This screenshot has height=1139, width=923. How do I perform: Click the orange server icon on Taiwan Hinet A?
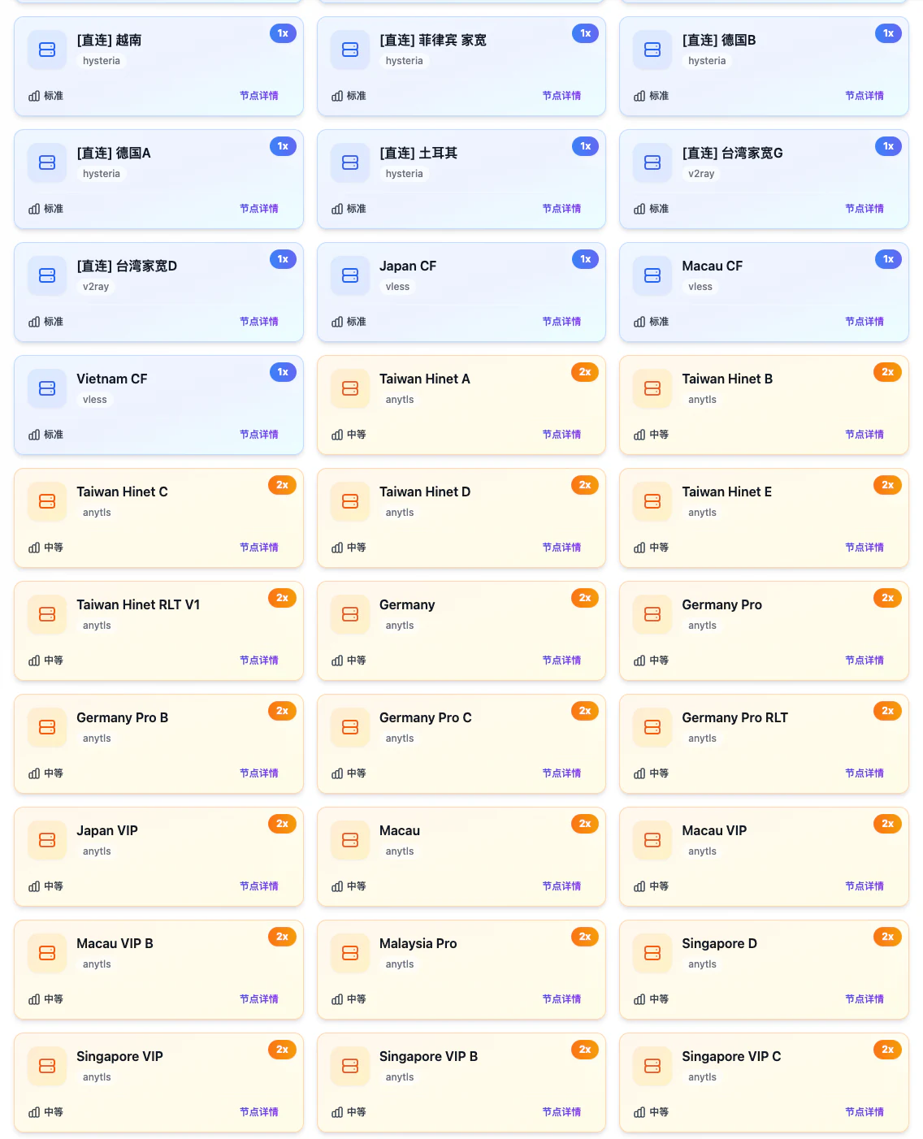(350, 388)
